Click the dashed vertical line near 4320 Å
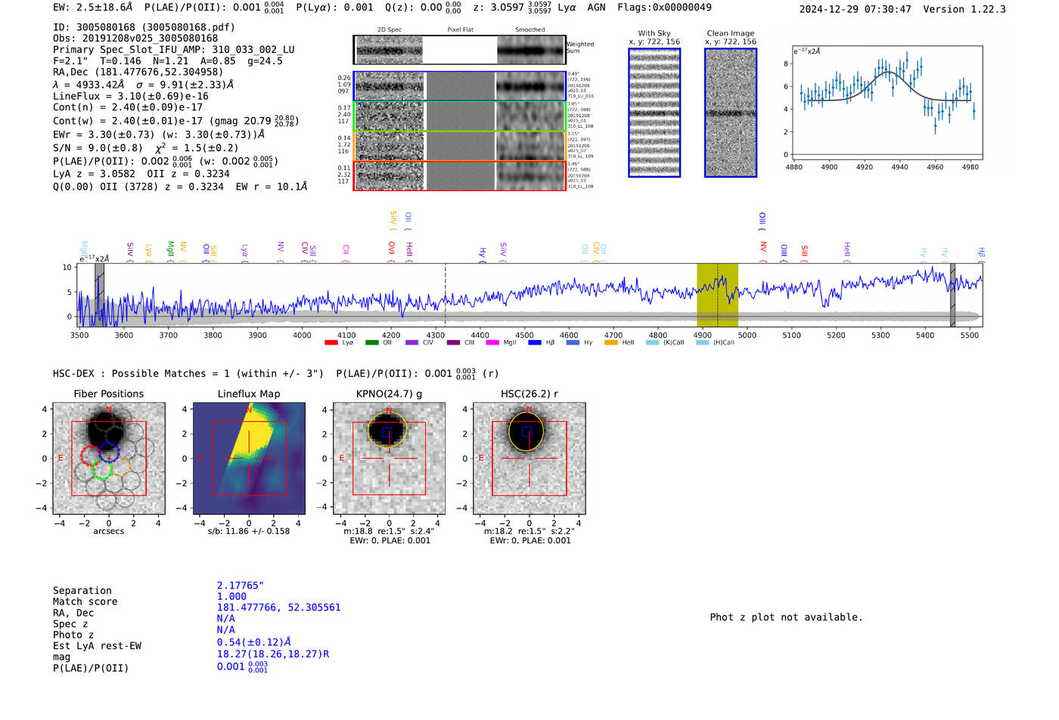The height and width of the screenshot is (720, 1059). tap(445, 295)
